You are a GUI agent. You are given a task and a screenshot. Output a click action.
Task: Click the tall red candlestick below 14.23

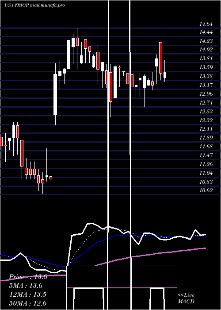click(x=161, y=58)
